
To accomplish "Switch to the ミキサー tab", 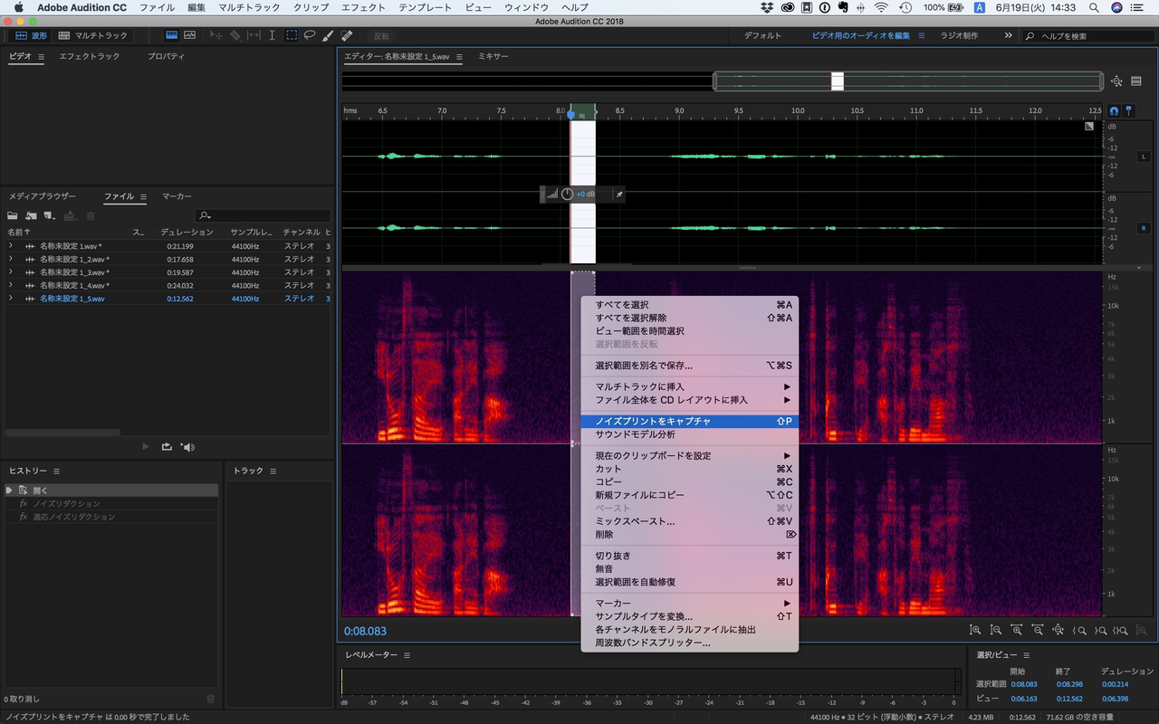I will [x=493, y=56].
